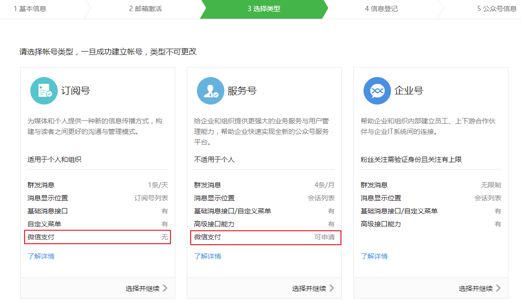Click the 订阅号列表 value
Image resolution: width=521 pixels, height=302 pixels.
click(x=151, y=198)
